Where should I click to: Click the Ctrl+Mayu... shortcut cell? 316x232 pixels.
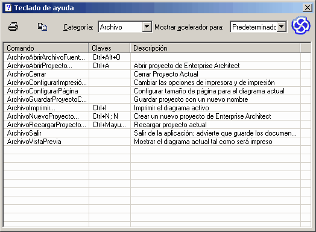pos(109,125)
